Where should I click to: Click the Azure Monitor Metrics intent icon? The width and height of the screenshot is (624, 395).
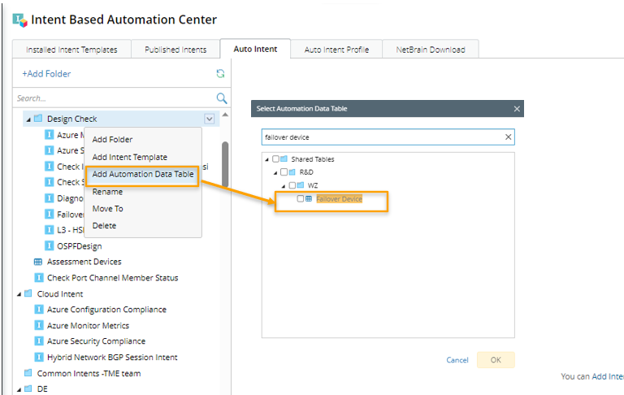pyautogui.click(x=39, y=325)
